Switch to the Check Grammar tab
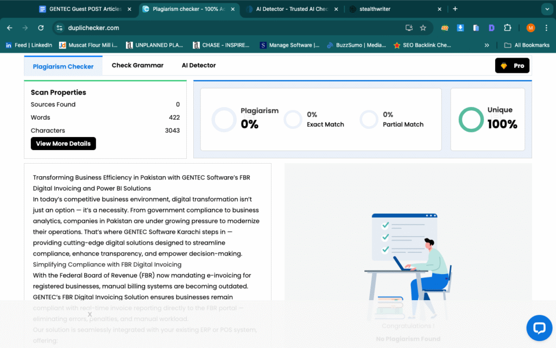Image resolution: width=556 pixels, height=348 pixels. point(137,65)
